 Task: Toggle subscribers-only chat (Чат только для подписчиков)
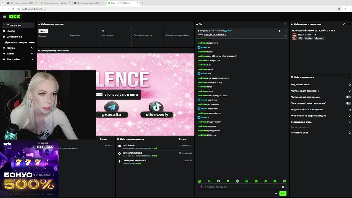348,97
